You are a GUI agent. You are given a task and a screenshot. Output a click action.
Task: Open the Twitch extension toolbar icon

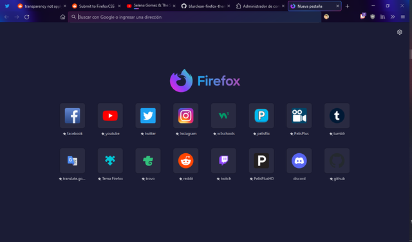tap(362, 16)
